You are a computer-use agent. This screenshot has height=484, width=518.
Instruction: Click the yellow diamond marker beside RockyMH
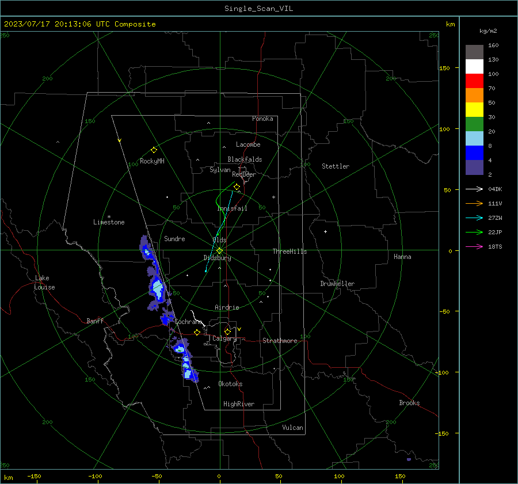tap(154, 150)
